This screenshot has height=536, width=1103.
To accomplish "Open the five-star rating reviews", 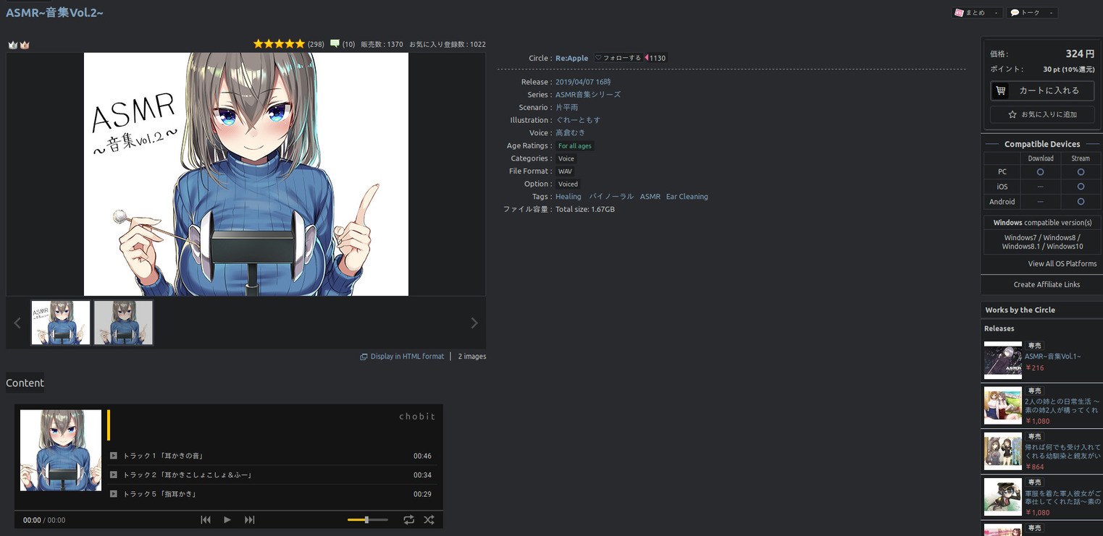I will coord(279,44).
